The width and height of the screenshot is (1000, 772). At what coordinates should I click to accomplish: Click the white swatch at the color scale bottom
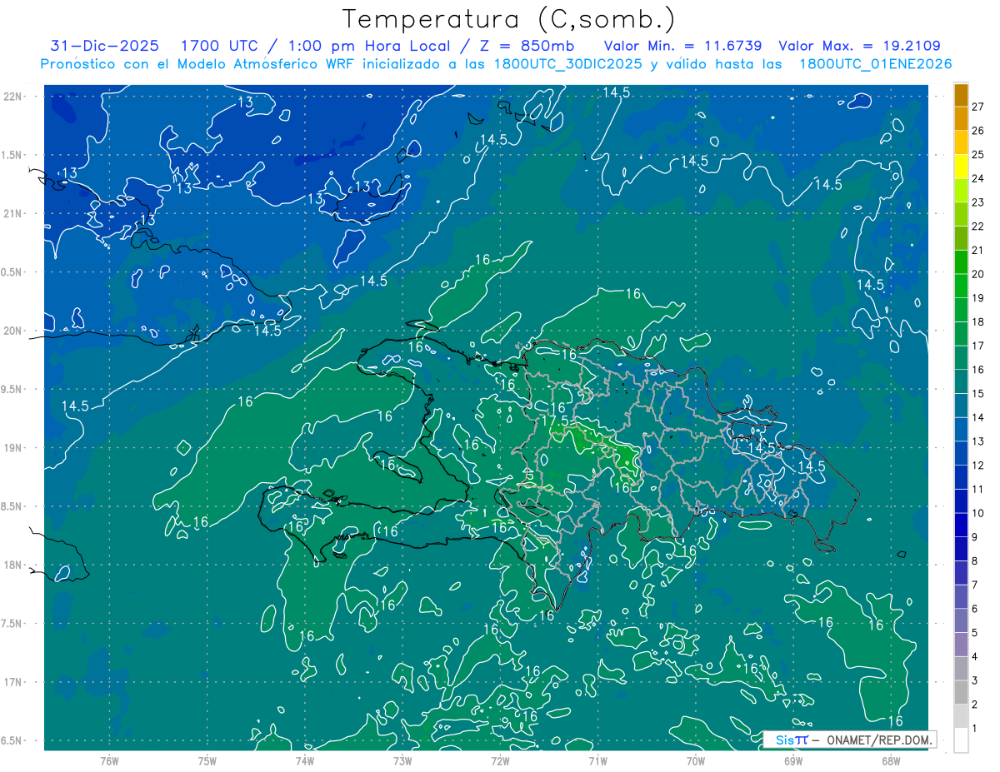click(961, 740)
